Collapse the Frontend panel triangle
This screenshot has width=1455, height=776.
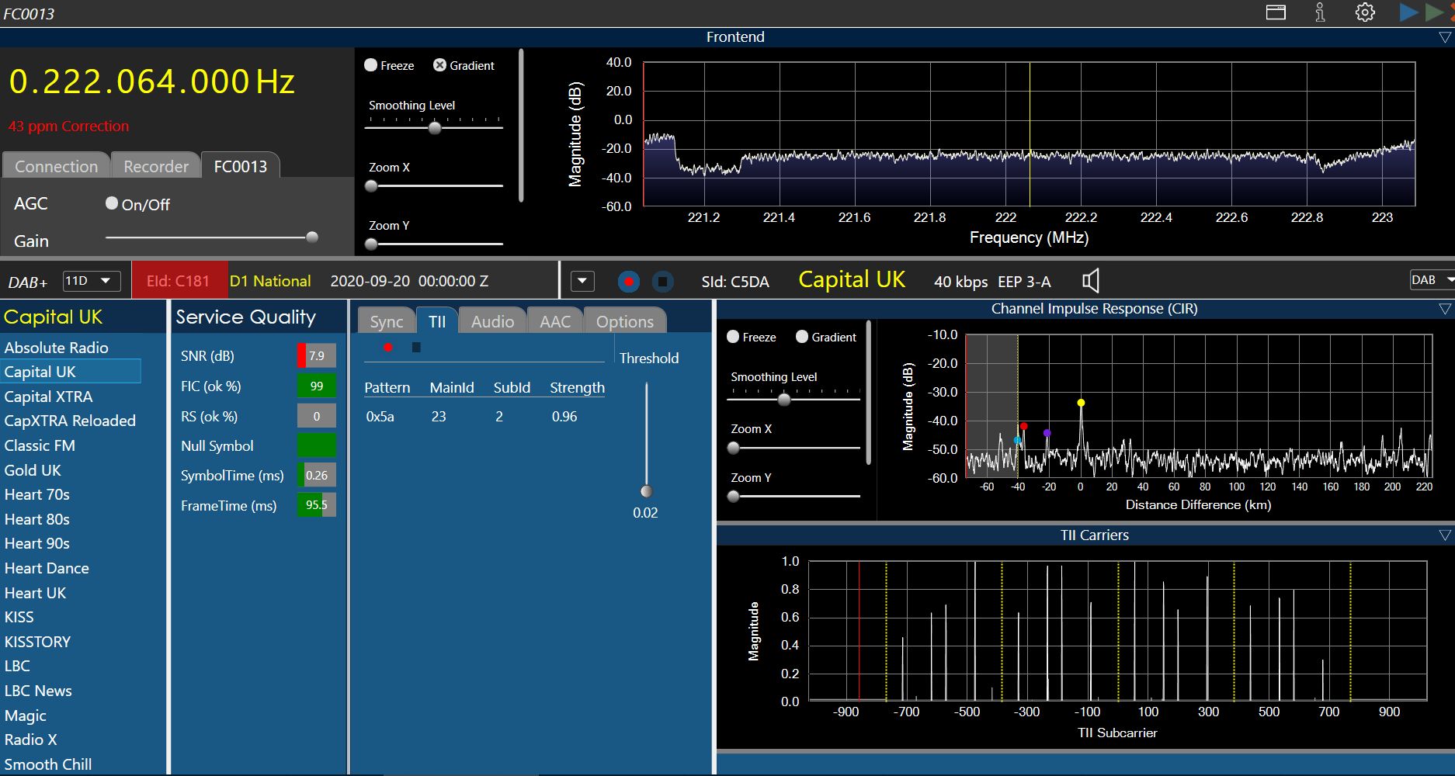pos(1444,37)
